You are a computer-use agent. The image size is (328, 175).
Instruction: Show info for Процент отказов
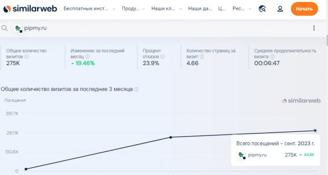click(x=162, y=56)
